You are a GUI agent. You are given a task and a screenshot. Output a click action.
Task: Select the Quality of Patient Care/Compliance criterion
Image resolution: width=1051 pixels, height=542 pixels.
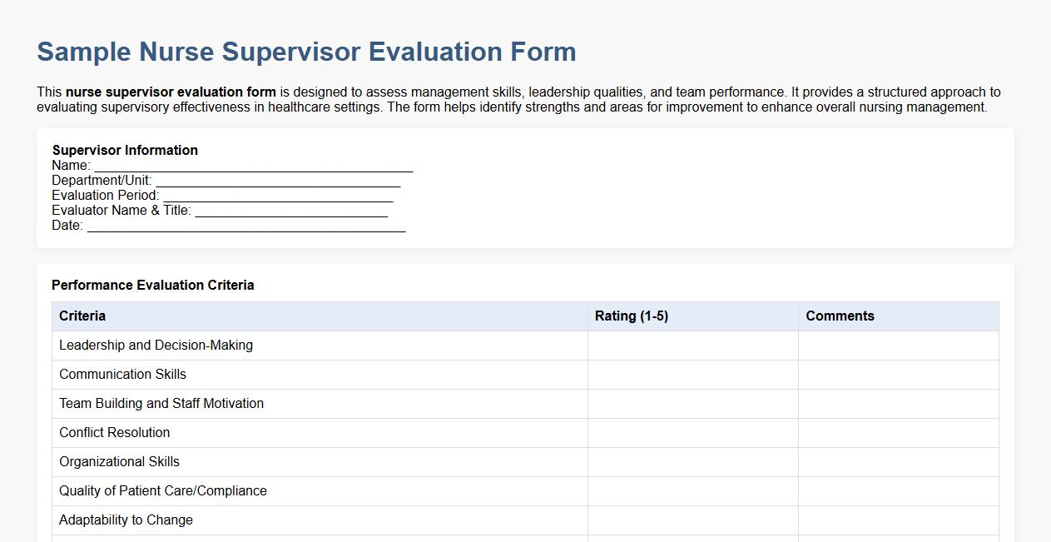(162, 490)
